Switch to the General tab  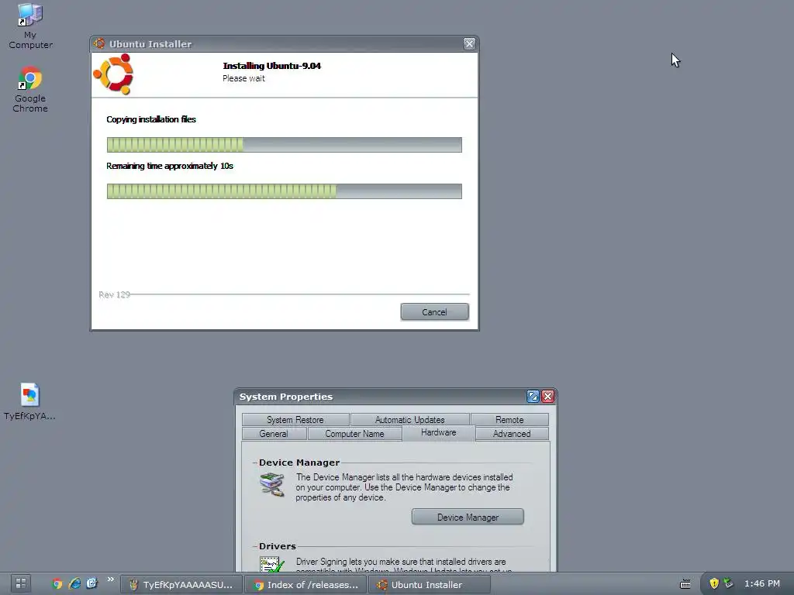pyautogui.click(x=274, y=434)
